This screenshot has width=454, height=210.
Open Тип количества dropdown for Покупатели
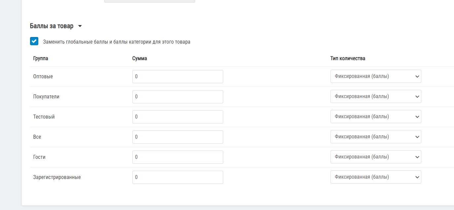(x=376, y=96)
